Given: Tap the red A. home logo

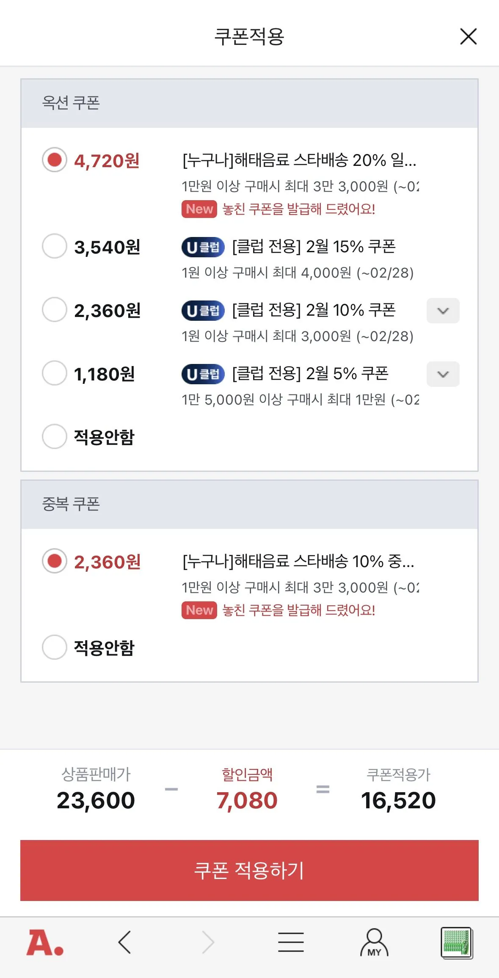Looking at the screenshot, I should tap(45, 942).
